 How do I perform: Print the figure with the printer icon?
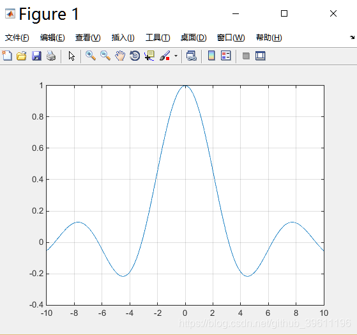coord(51,56)
